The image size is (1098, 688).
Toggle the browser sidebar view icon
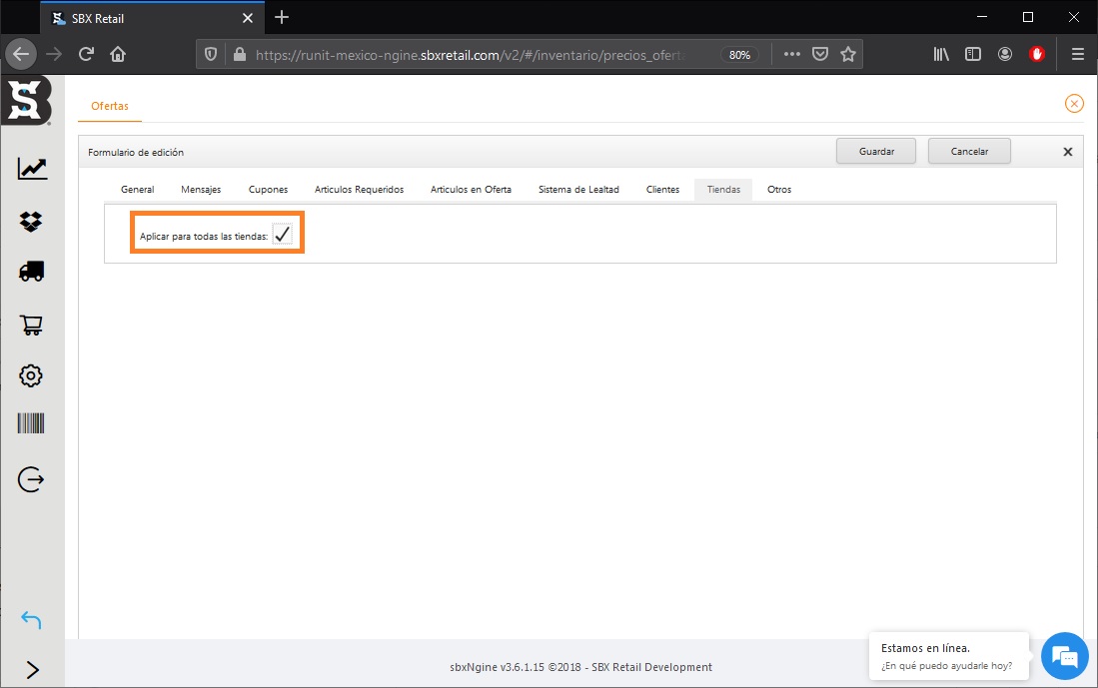point(973,54)
